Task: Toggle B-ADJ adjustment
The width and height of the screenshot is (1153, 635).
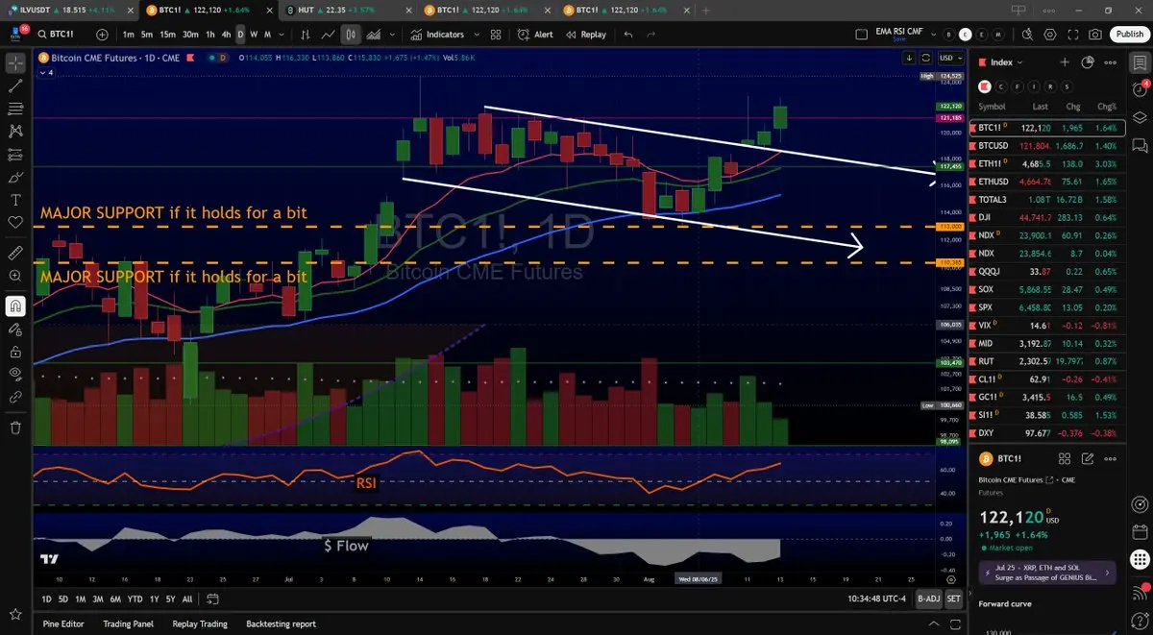Action: click(928, 598)
